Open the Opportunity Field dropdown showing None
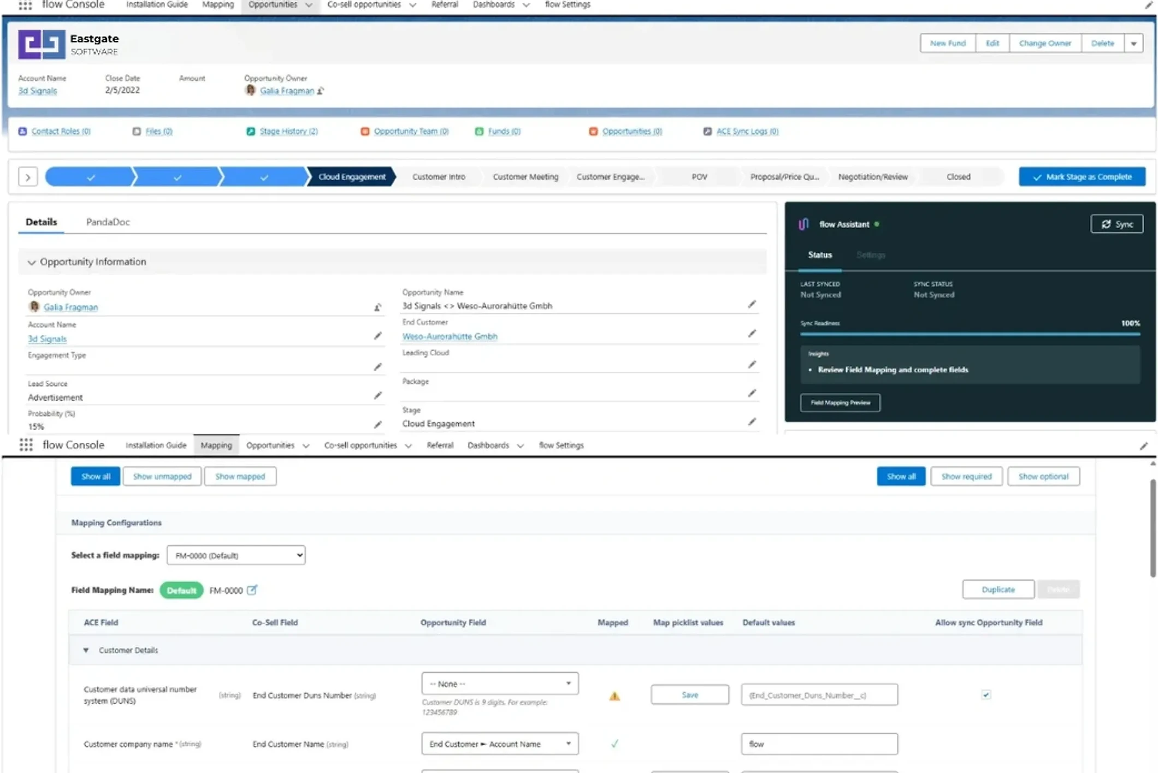 pos(500,683)
